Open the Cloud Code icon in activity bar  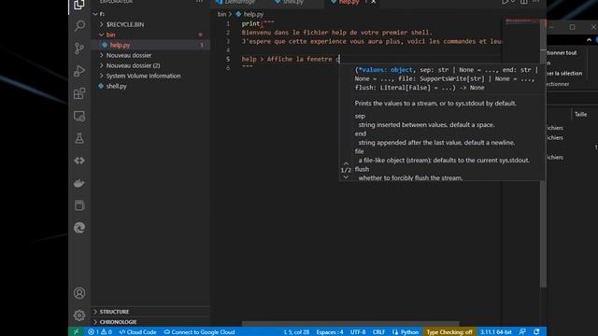(79, 161)
